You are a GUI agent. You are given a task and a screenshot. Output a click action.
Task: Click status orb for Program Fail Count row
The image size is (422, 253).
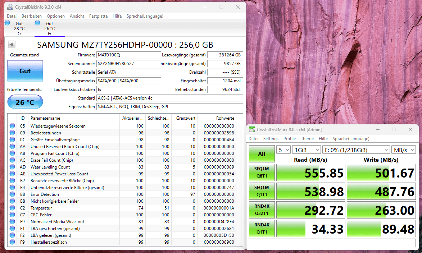point(12,153)
